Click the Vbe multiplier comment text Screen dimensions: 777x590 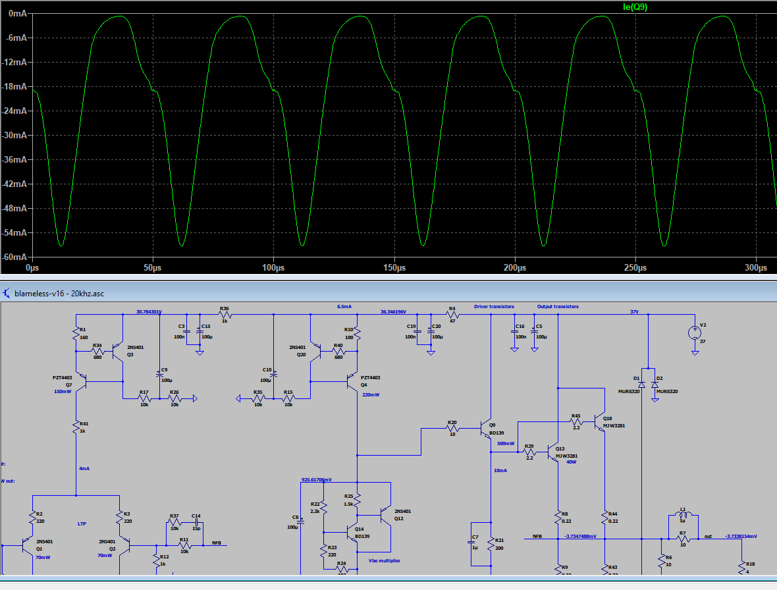[385, 561]
